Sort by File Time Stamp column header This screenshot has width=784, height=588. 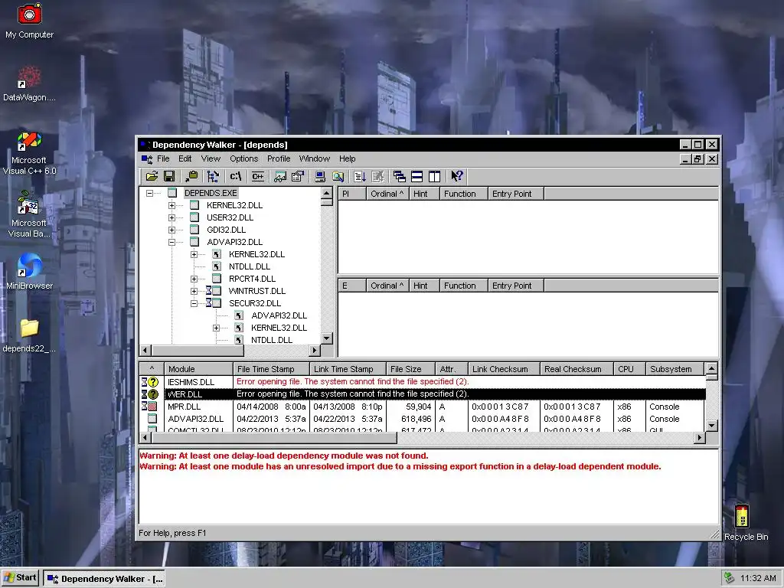(x=271, y=369)
